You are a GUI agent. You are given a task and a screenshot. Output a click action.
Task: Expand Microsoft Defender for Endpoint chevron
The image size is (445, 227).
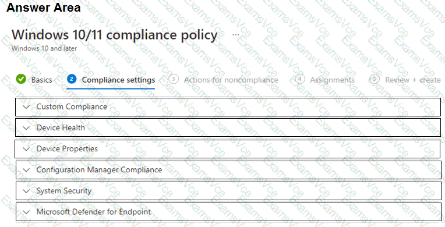point(26,212)
